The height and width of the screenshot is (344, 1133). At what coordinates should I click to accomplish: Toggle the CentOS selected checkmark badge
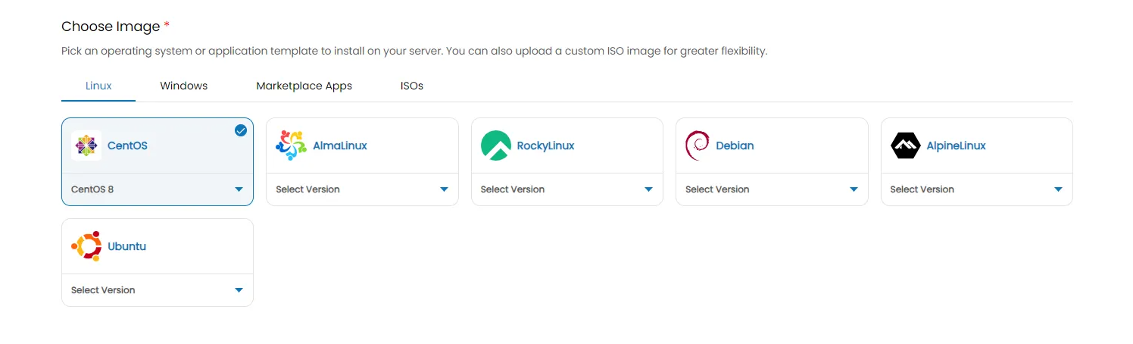(x=241, y=130)
